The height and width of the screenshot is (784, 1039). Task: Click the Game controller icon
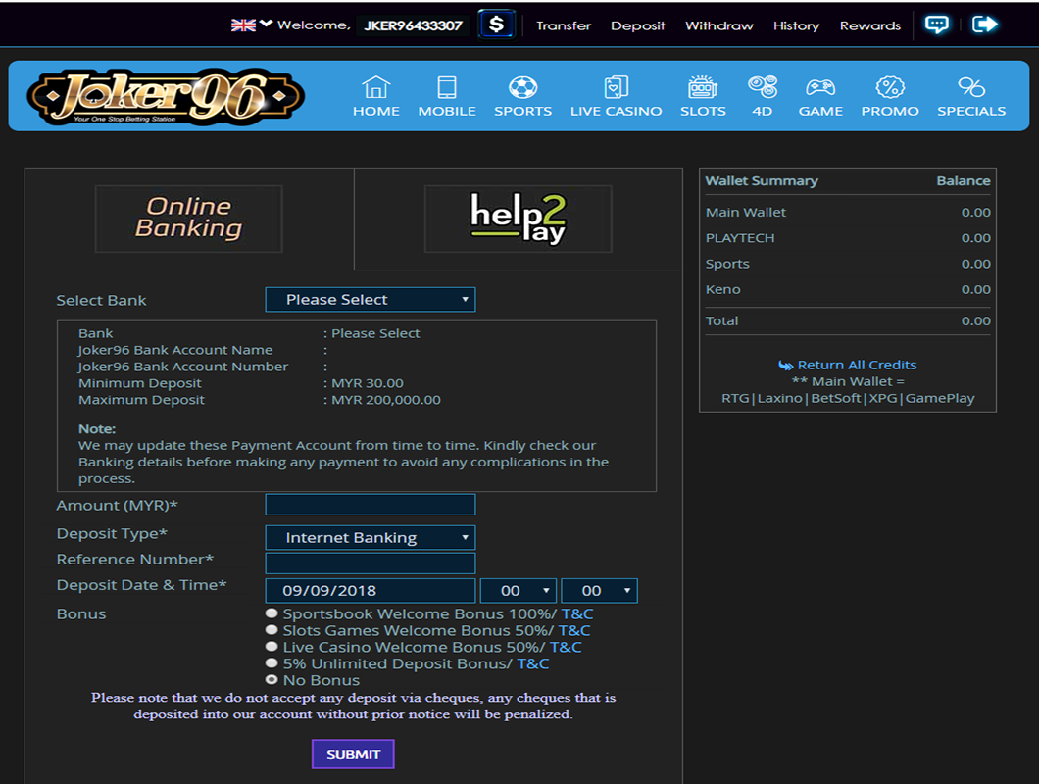820,87
